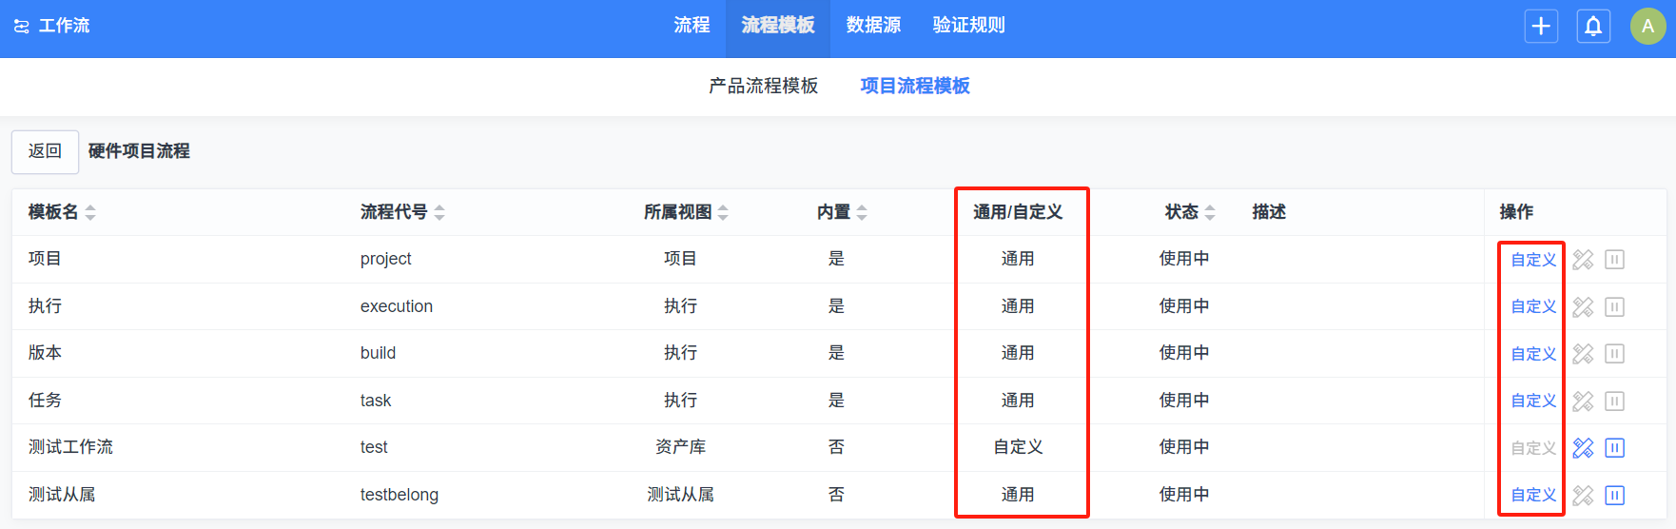
Task: Click the build code cell
Action: click(378, 353)
